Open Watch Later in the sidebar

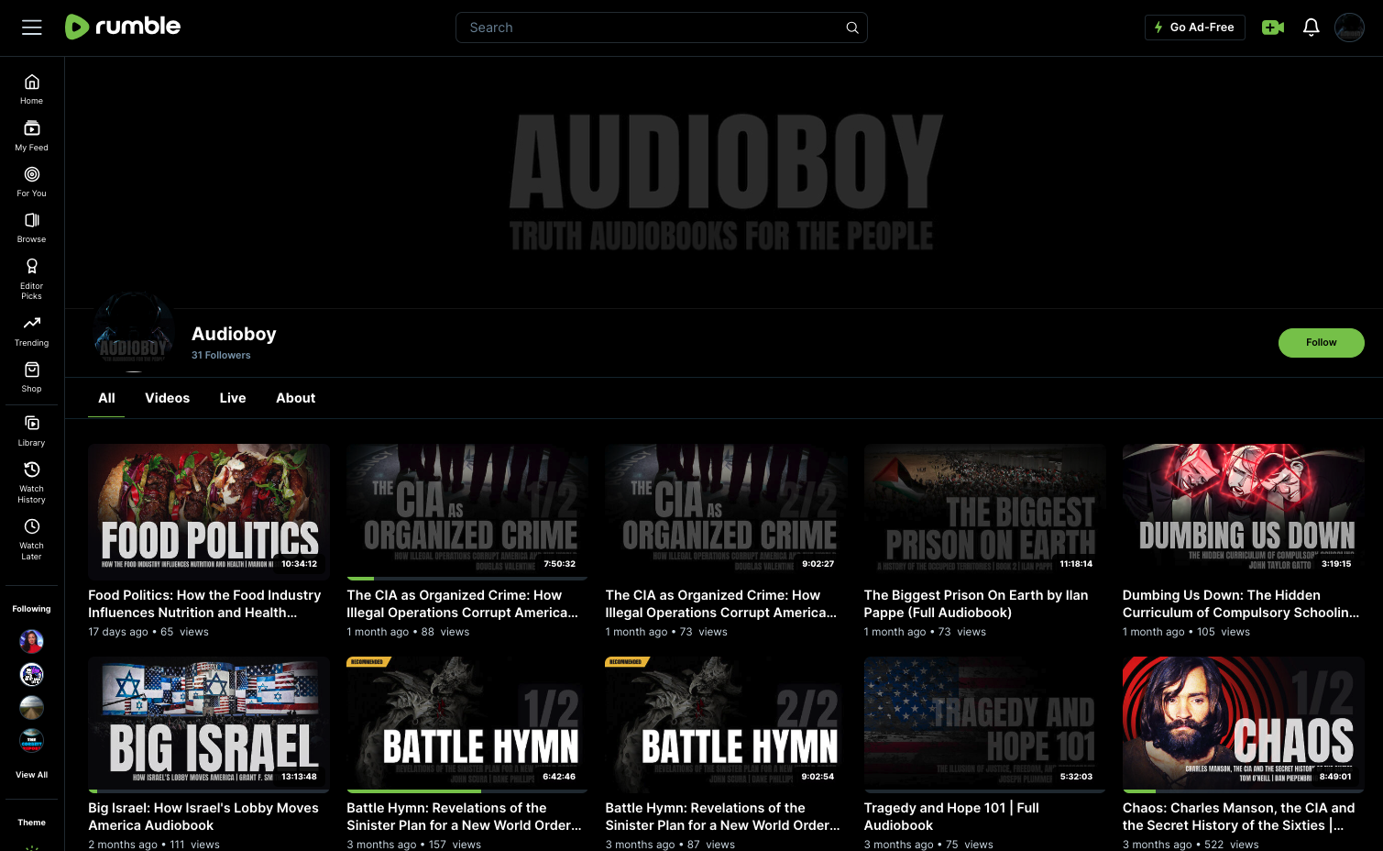click(x=32, y=538)
